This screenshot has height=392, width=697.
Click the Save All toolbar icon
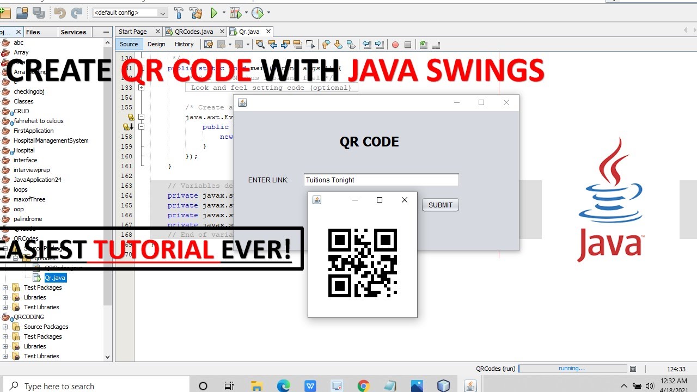point(39,12)
